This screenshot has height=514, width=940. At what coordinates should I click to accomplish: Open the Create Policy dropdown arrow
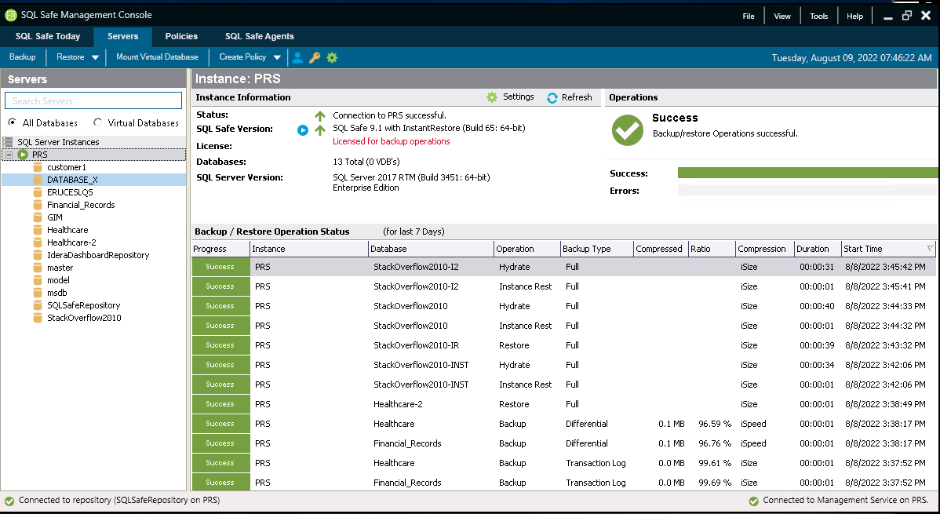(277, 57)
